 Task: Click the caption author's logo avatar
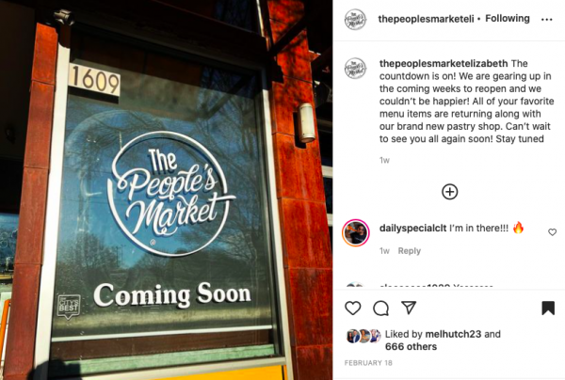click(x=355, y=68)
